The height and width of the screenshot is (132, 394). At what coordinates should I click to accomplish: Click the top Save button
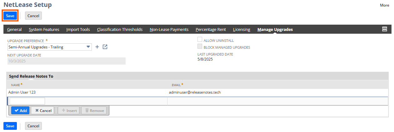[10, 16]
